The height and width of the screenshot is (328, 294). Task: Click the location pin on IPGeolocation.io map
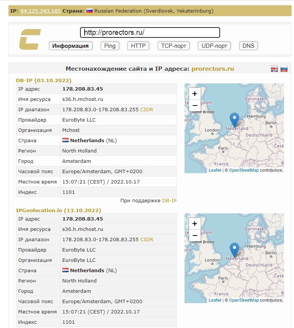click(234, 249)
